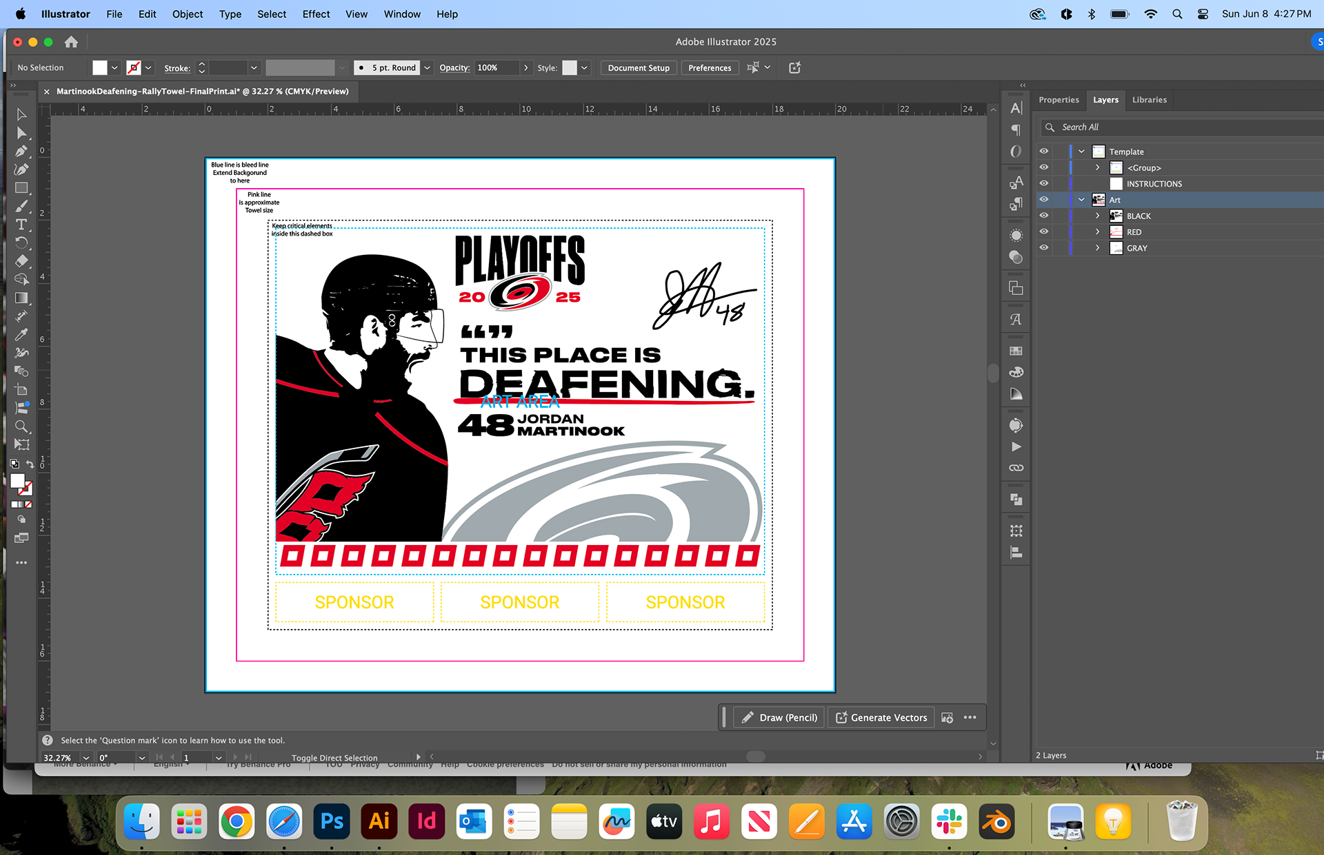Open the Effect menu

tap(316, 14)
